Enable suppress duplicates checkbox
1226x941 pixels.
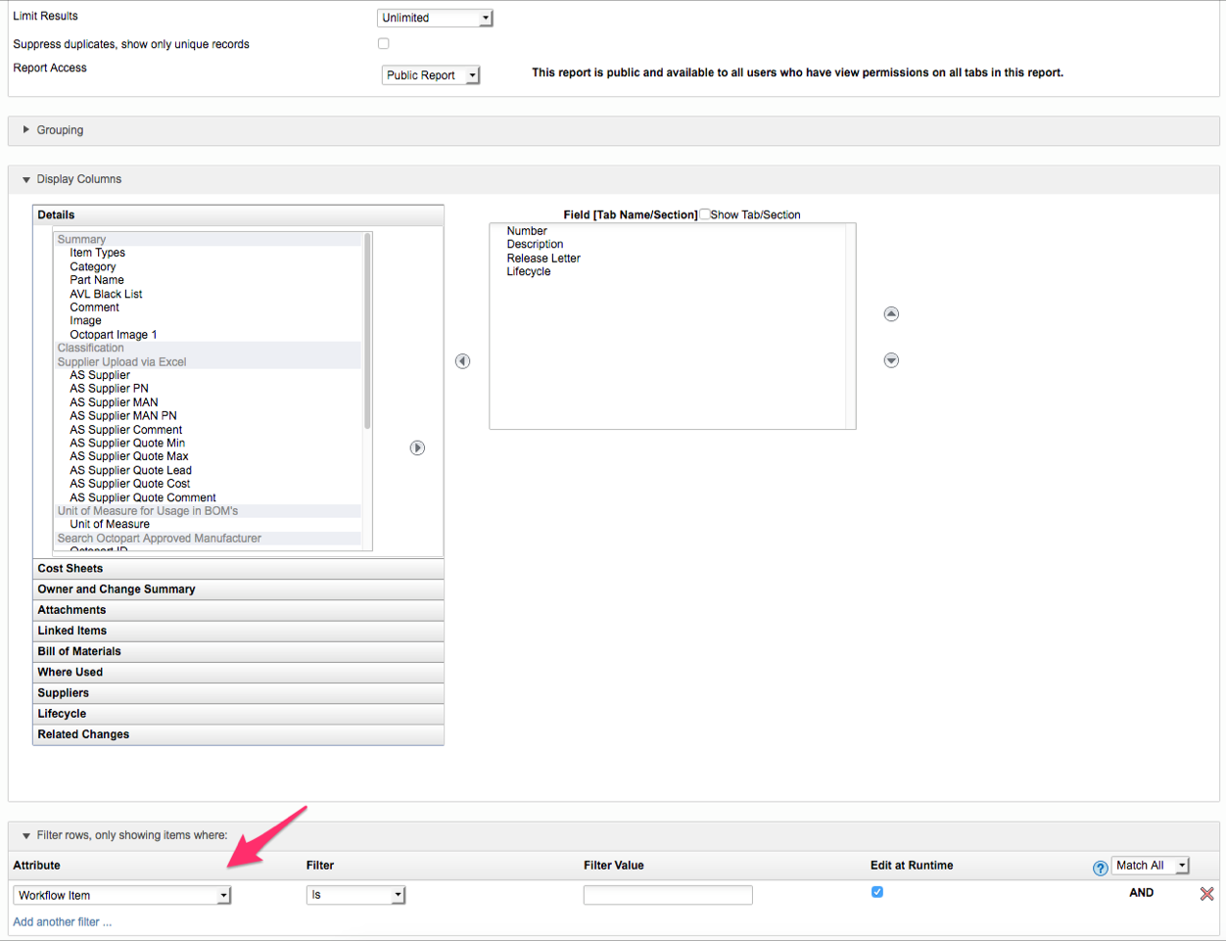pyautogui.click(x=383, y=43)
